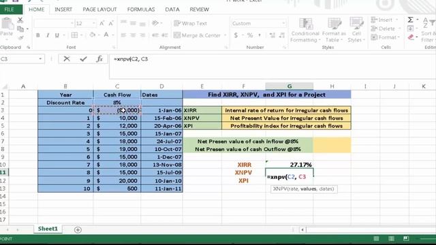Open the font size dropdown
The width and height of the screenshot is (436, 245).
point(94,23)
